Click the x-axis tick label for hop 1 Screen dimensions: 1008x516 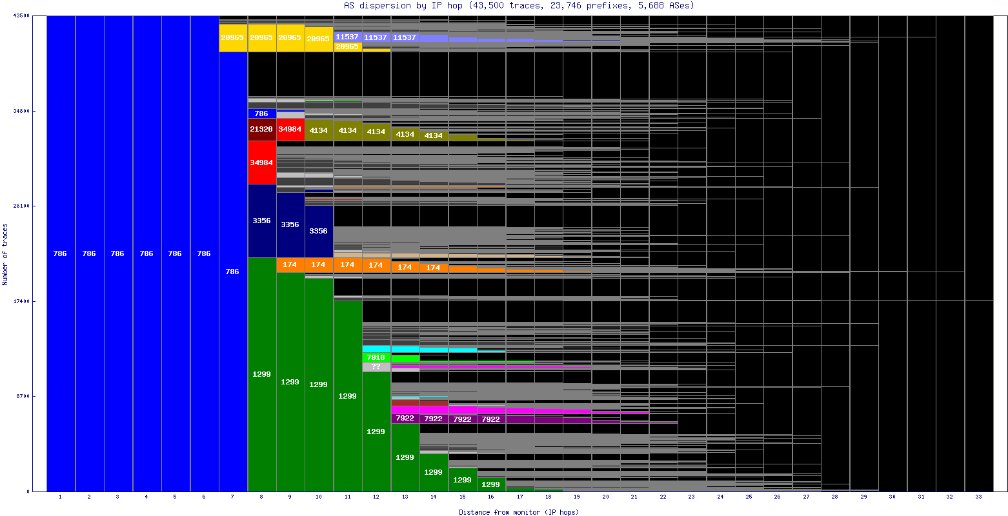tap(60, 497)
